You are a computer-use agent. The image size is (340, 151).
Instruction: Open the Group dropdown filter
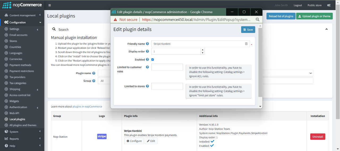[x=104, y=81]
